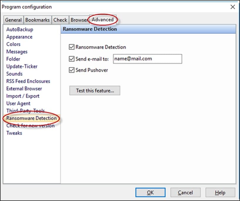This screenshot has height=201, width=240.
Task: Close the Program configuration dialog
Action: click(x=233, y=7)
